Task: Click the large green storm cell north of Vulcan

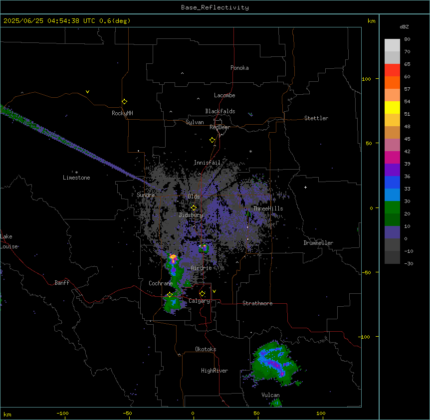Action: (275, 364)
